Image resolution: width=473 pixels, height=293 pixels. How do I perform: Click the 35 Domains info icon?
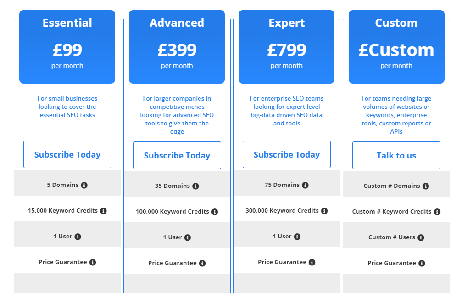(196, 186)
